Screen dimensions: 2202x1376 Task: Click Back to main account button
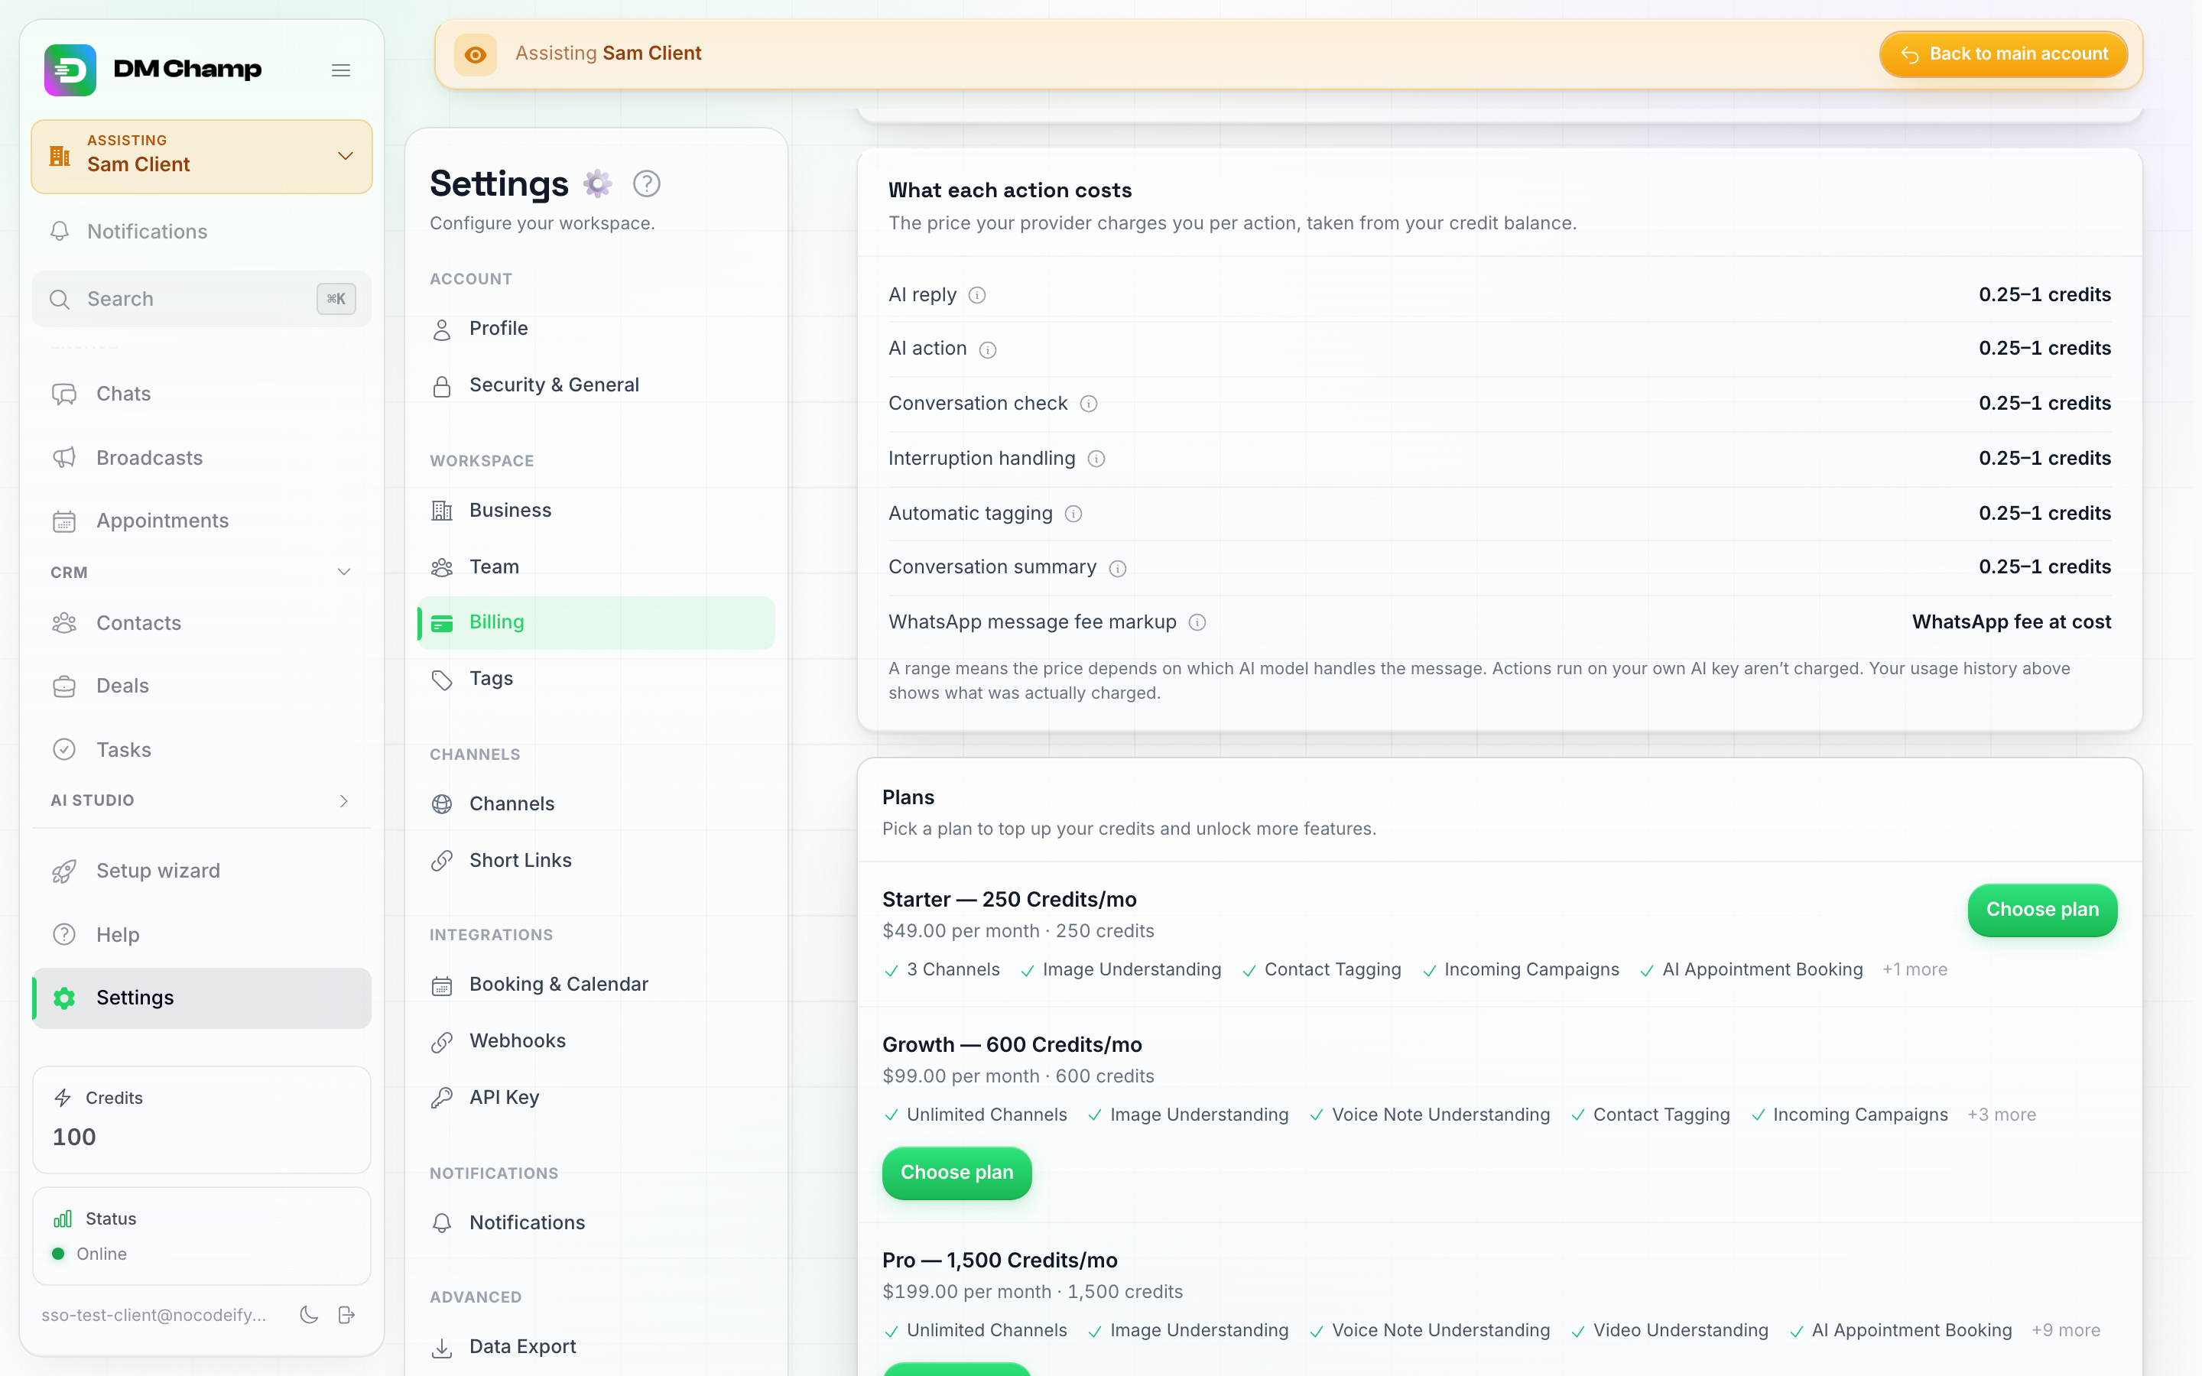click(x=2004, y=54)
